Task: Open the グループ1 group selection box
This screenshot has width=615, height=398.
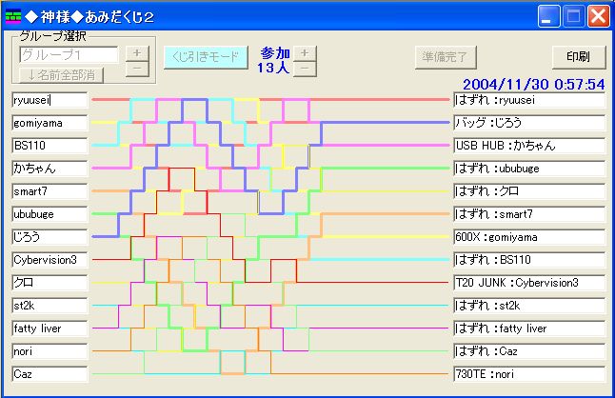Action: point(69,54)
